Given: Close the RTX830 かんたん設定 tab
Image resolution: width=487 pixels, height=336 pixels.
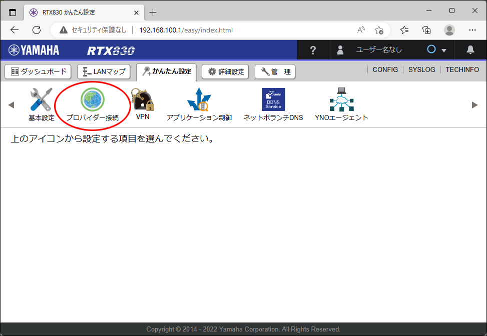Looking at the screenshot, I should click(136, 12).
